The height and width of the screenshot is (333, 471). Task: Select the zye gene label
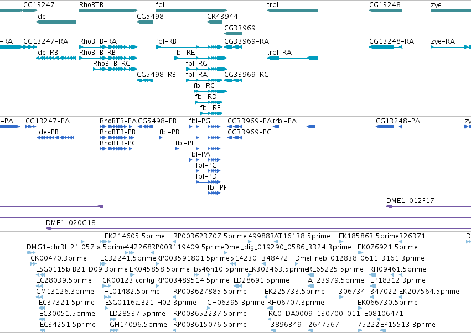point(436,5)
